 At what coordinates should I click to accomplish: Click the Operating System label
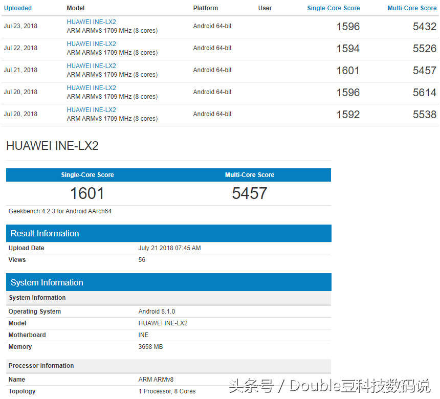(x=34, y=312)
